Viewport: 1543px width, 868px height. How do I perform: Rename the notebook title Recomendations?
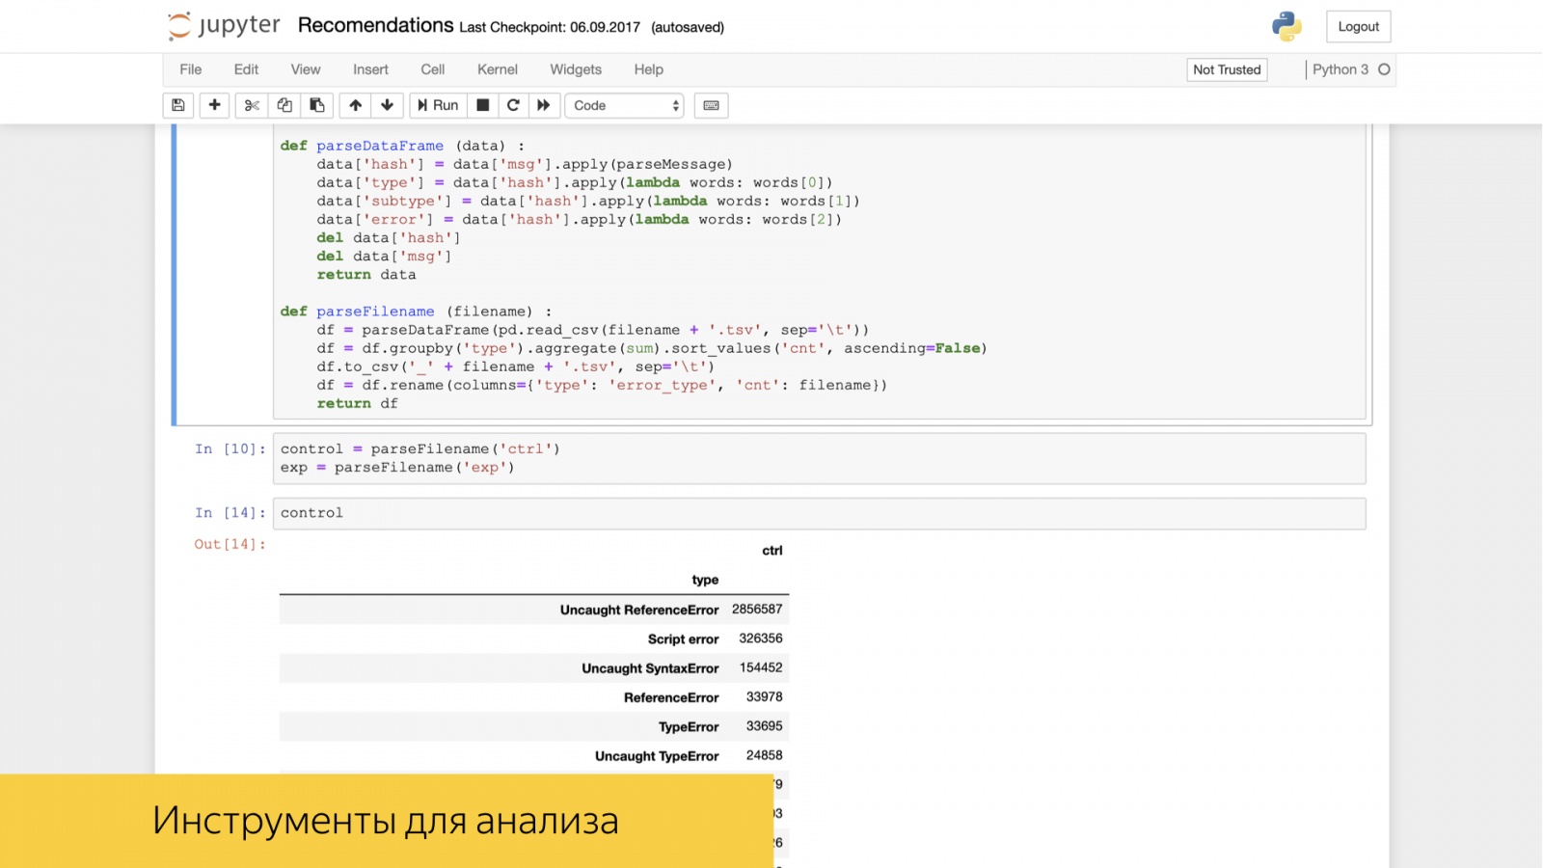pos(375,25)
